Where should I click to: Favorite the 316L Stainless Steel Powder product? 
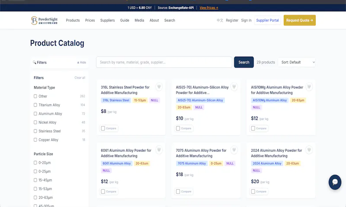(159, 86)
